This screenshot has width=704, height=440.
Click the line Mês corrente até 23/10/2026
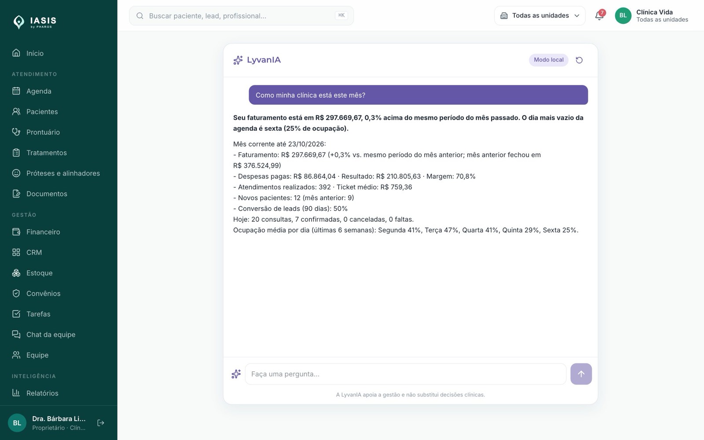pyautogui.click(x=279, y=144)
